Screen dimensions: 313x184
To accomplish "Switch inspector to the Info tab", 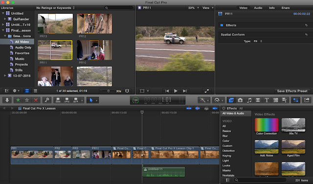I will [272, 8].
